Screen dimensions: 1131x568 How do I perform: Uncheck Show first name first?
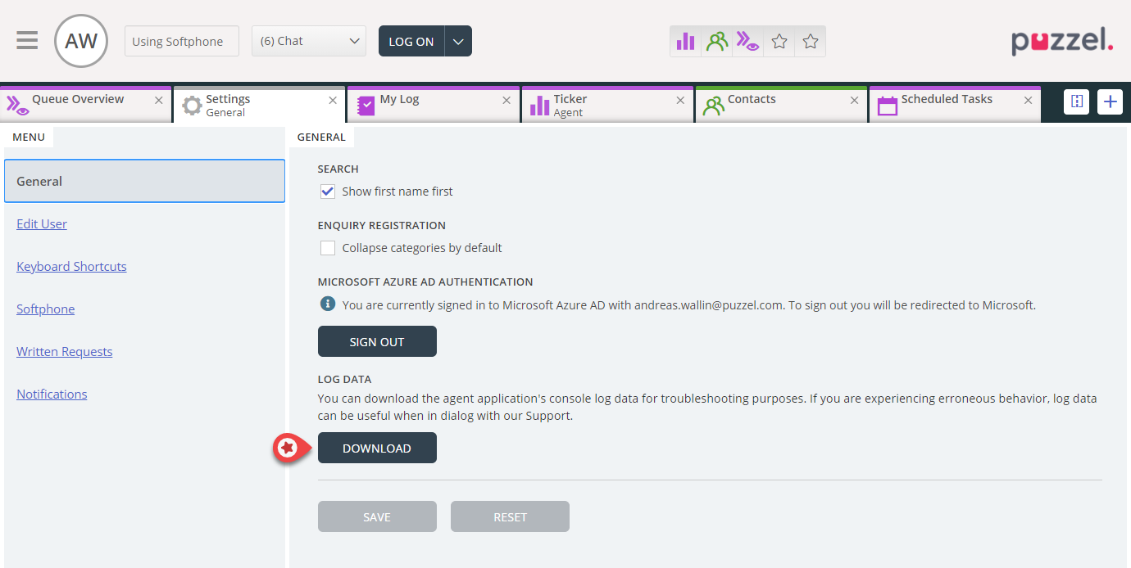tap(328, 192)
